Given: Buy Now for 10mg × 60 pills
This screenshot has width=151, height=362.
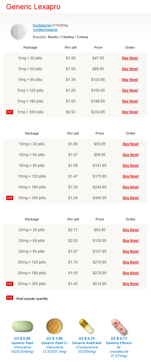Looking at the screenshot, I should tap(131, 155).
